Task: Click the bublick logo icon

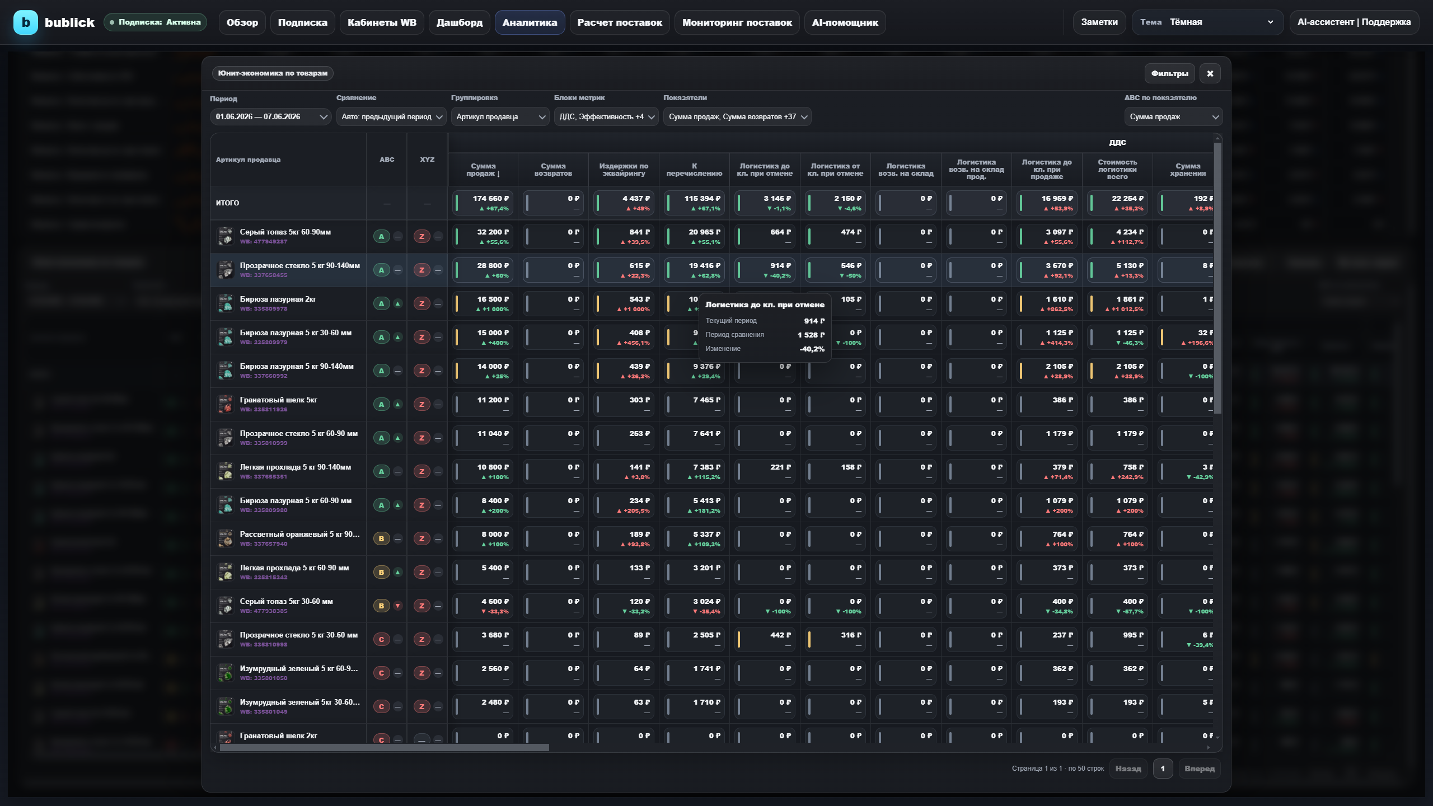Action: coord(25,22)
